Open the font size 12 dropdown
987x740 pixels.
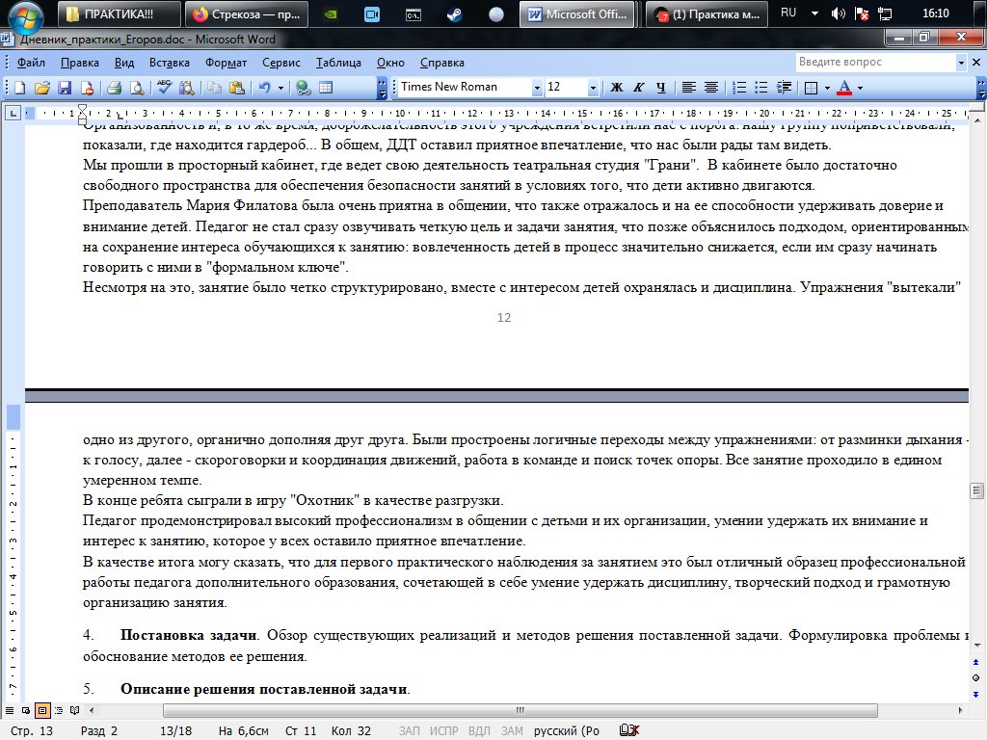pyautogui.click(x=593, y=88)
